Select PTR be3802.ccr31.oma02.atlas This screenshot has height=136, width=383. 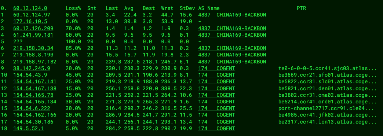coord(328,95)
